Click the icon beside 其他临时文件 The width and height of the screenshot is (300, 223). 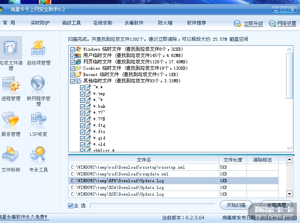point(78,81)
